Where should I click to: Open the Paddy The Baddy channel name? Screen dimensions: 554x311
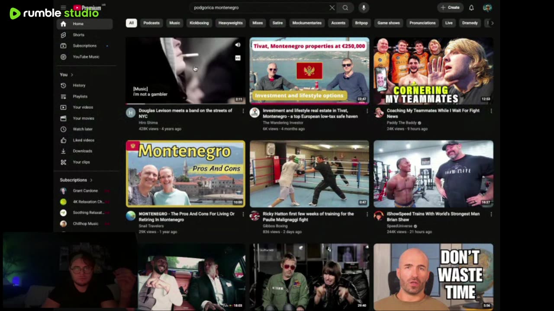(x=402, y=123)
